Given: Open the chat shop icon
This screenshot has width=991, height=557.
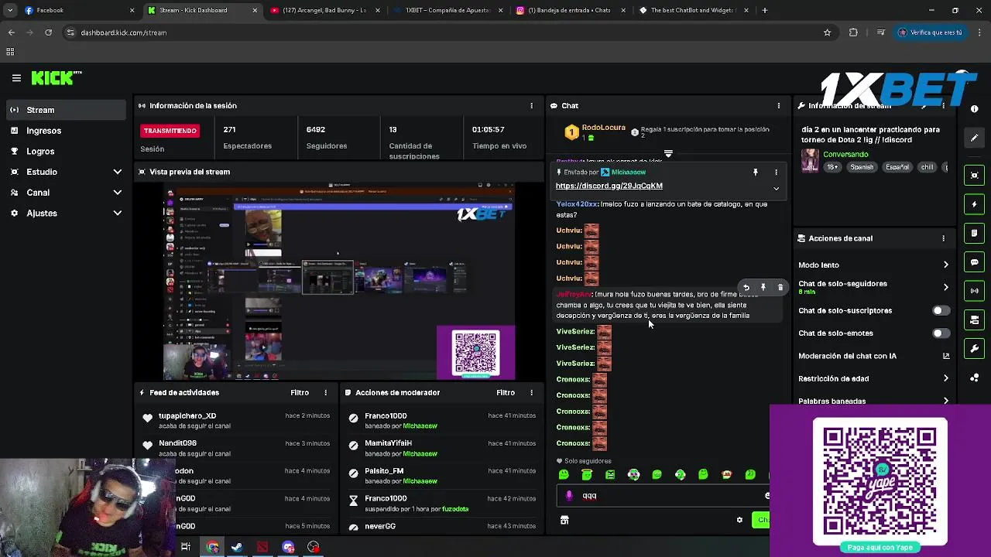Looking at the screenshot, I should tap(564, 521).
